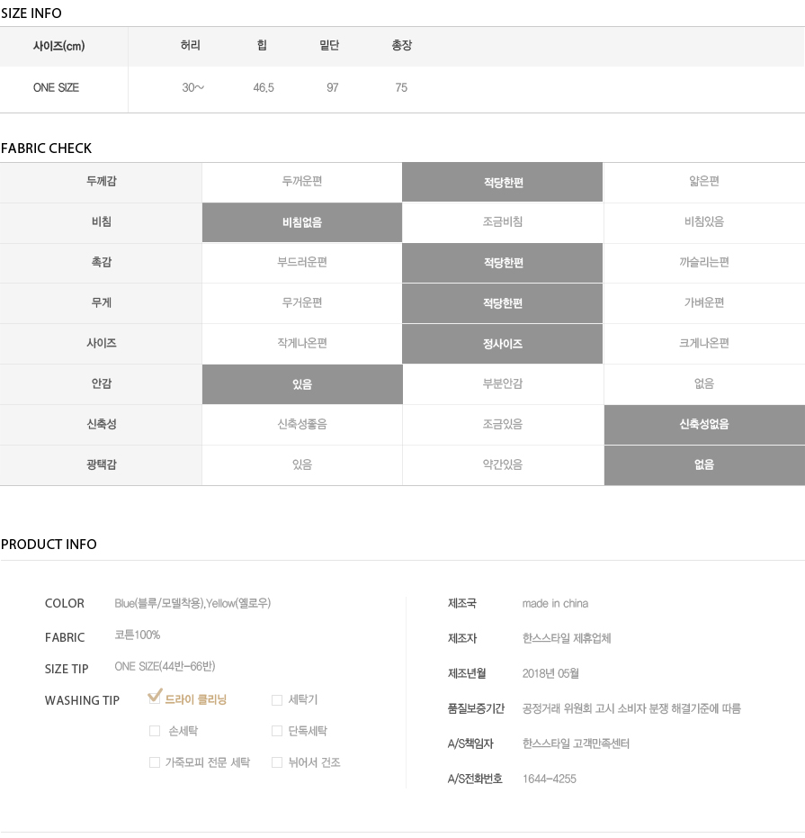Click the highlighted 없음 cell in 광택감 row

(704, 464)
